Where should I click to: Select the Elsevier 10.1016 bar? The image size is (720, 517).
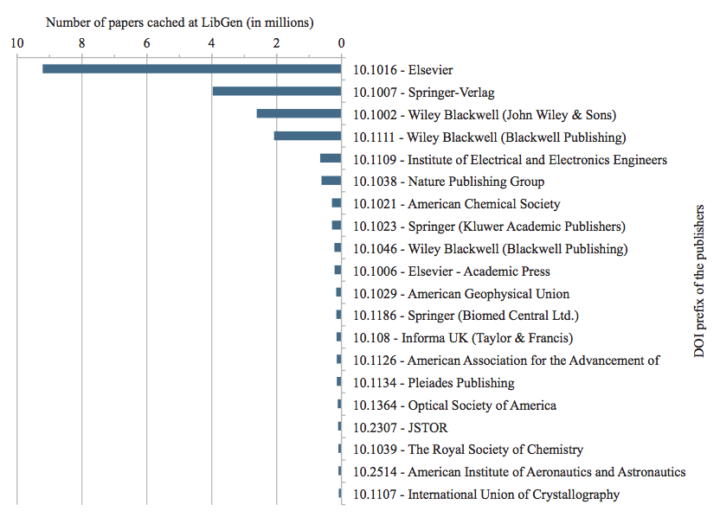[x=192, y=69]
